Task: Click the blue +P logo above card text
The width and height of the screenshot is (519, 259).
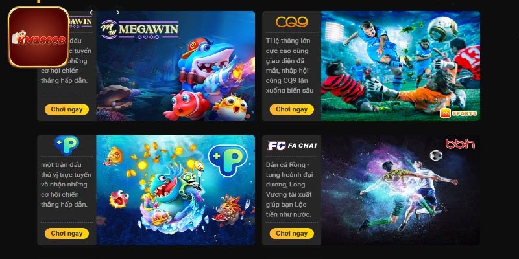Action: tap(67, 144)
